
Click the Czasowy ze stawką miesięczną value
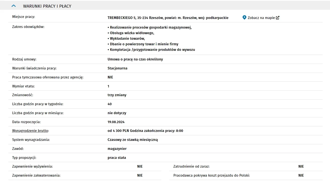(133, 140)
